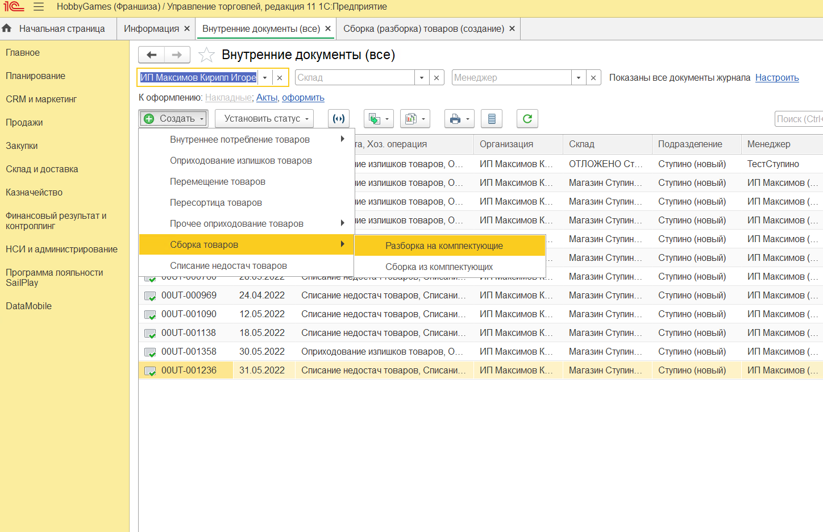The width and height of the screenshot is (823, 532).
Task: Click document icon of row 00UT-001138
Action: pos(150,333)
